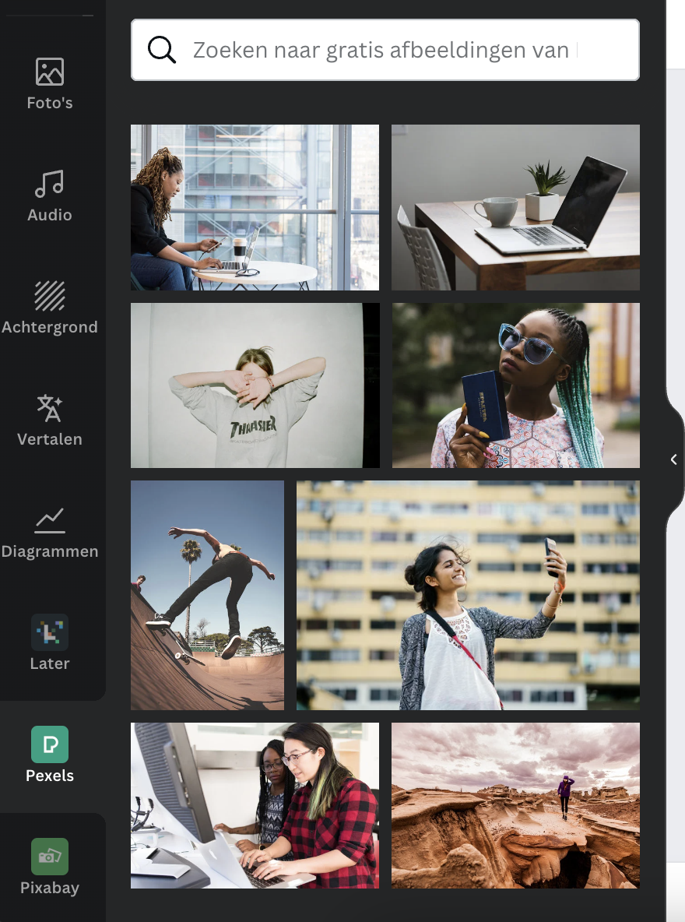
Task: Open the Pixabay app icon
Action: (x=49, y=857)
